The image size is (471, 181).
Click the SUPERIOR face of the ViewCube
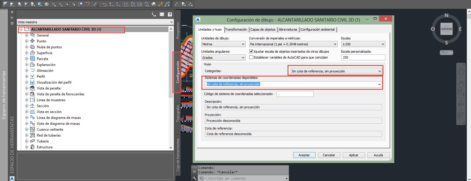[446, 29]
